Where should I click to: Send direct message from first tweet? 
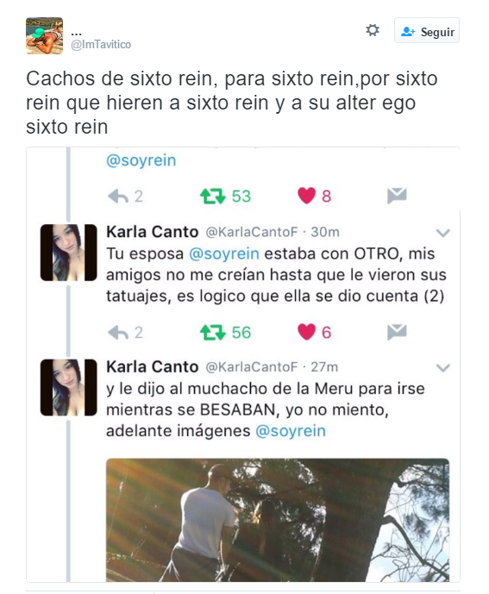397,196
